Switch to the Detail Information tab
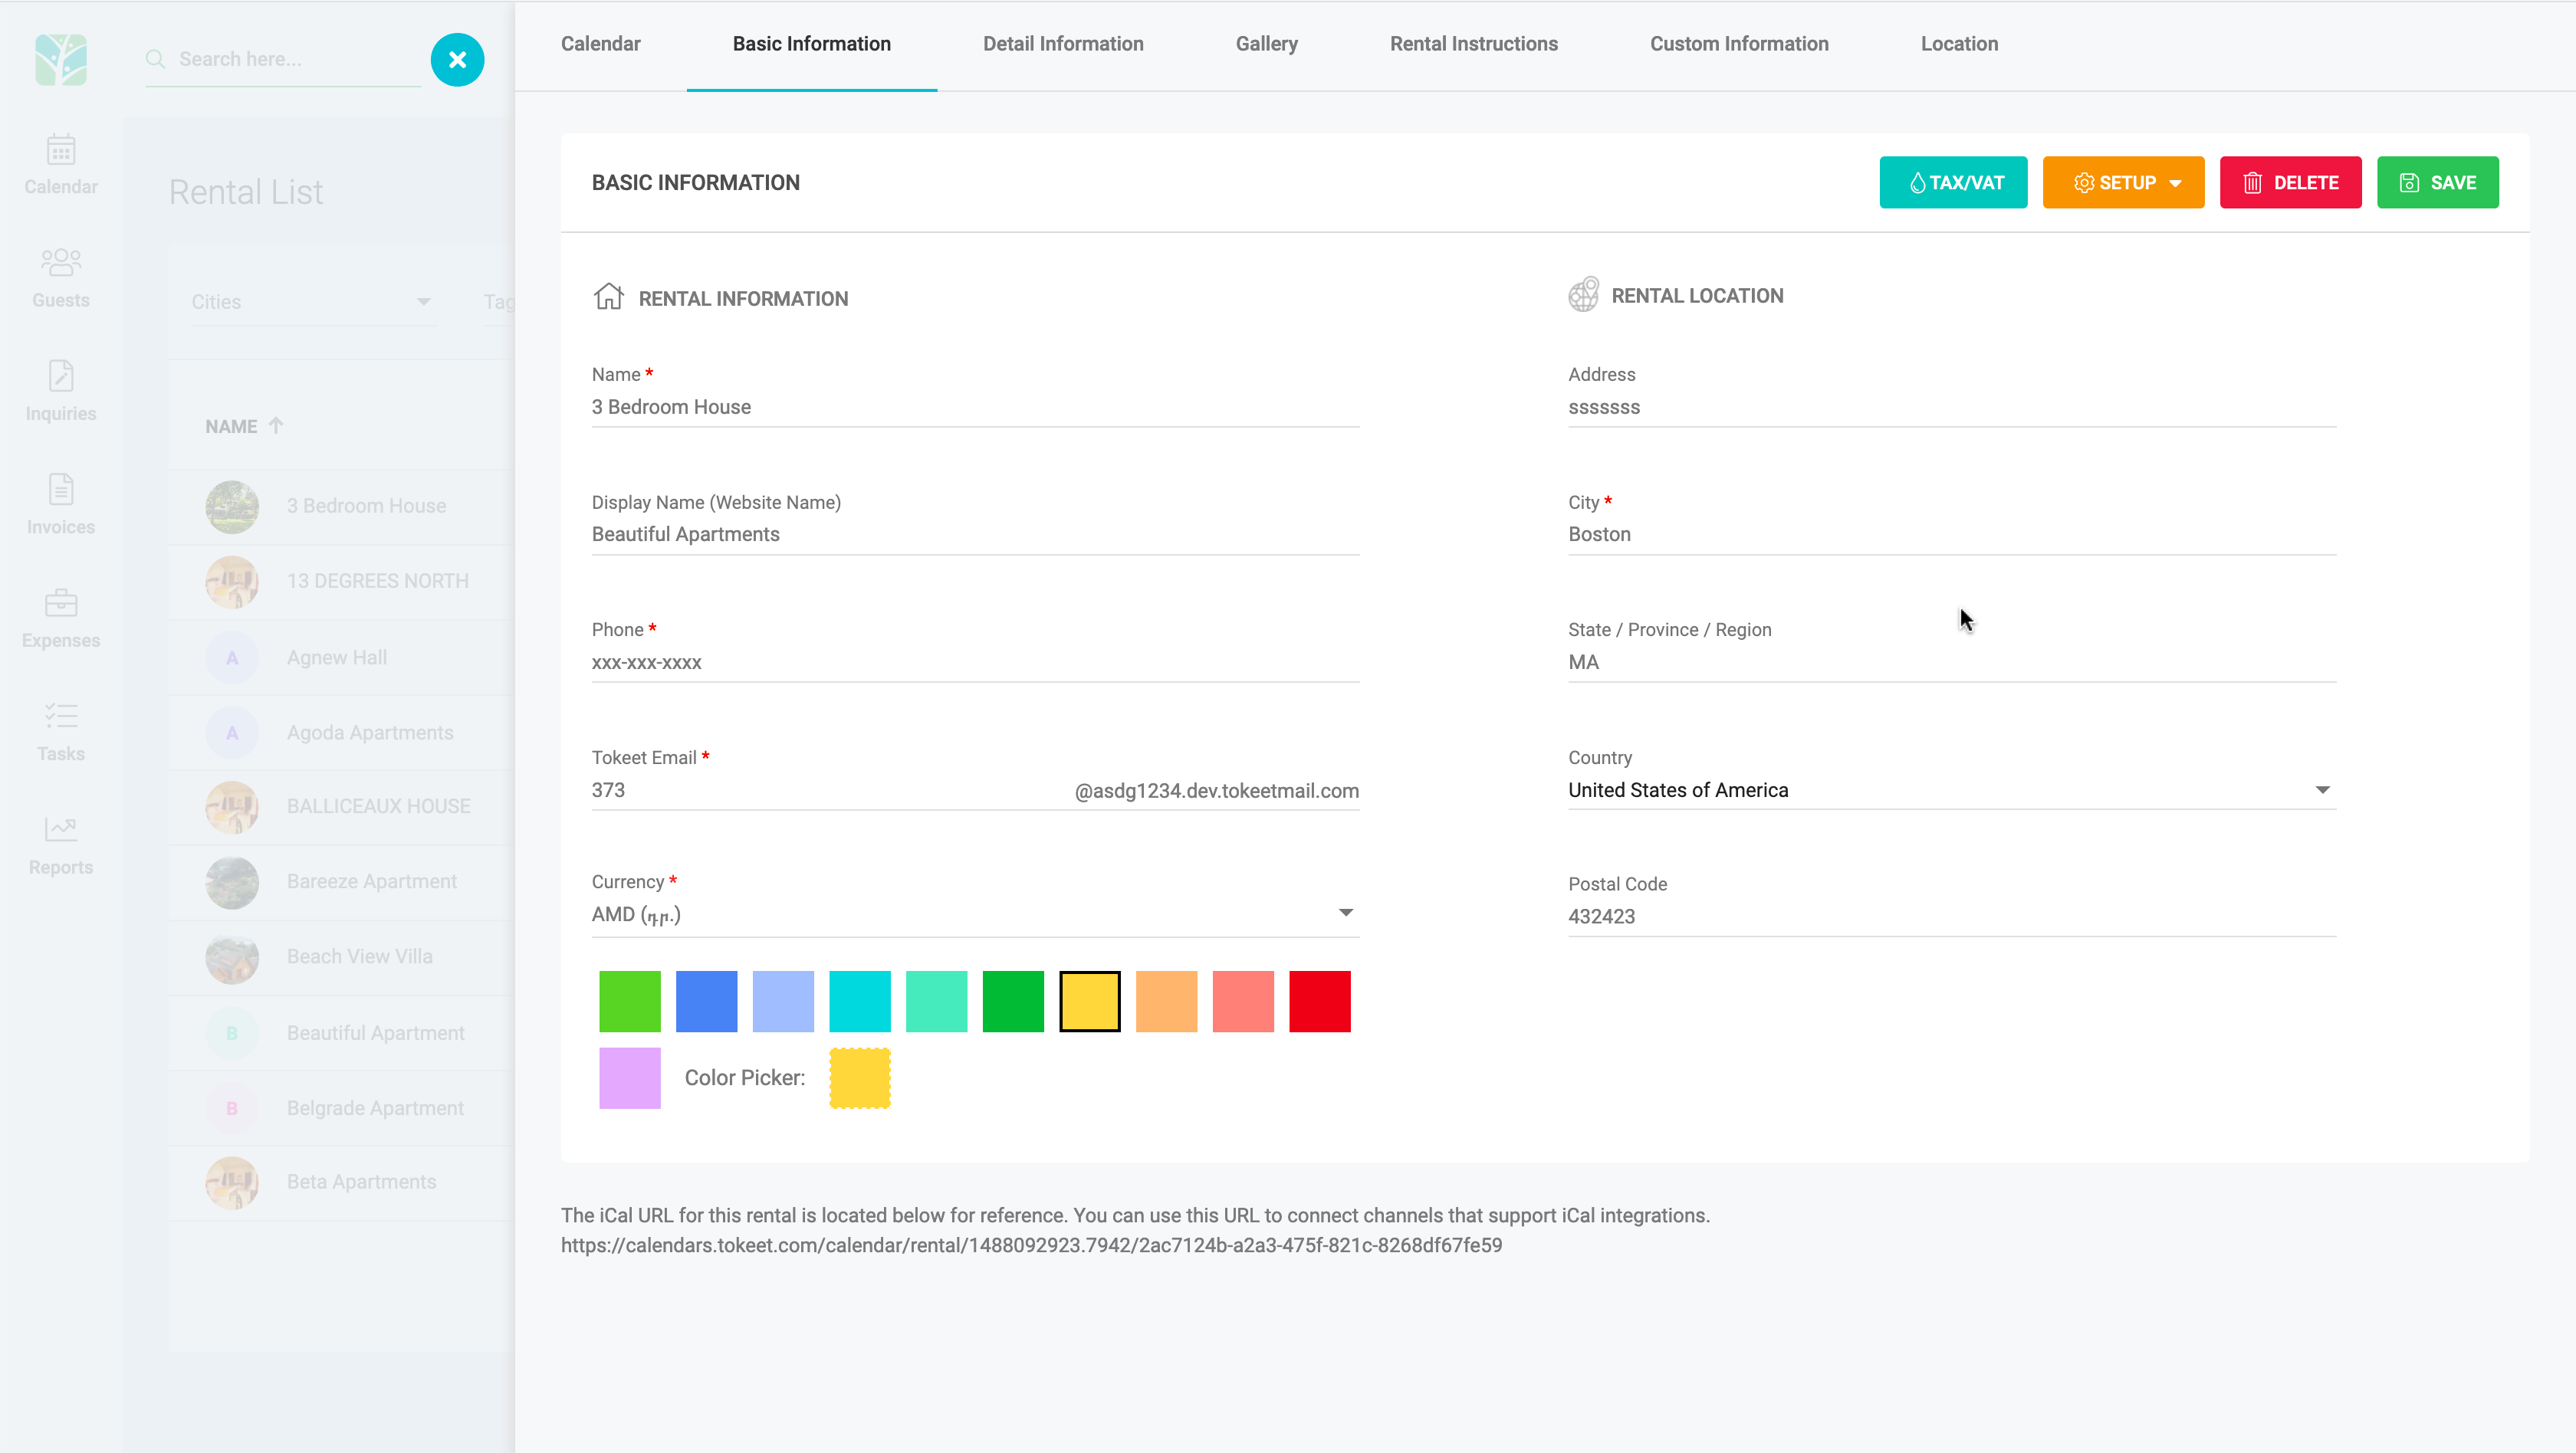Image resolution: width=2576 pixels, height=1453 pixels. point(1062,44)
